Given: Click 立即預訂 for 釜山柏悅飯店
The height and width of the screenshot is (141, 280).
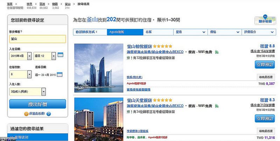Looking at the screenshot, I should pyautogui.click(x=265, y=65).
